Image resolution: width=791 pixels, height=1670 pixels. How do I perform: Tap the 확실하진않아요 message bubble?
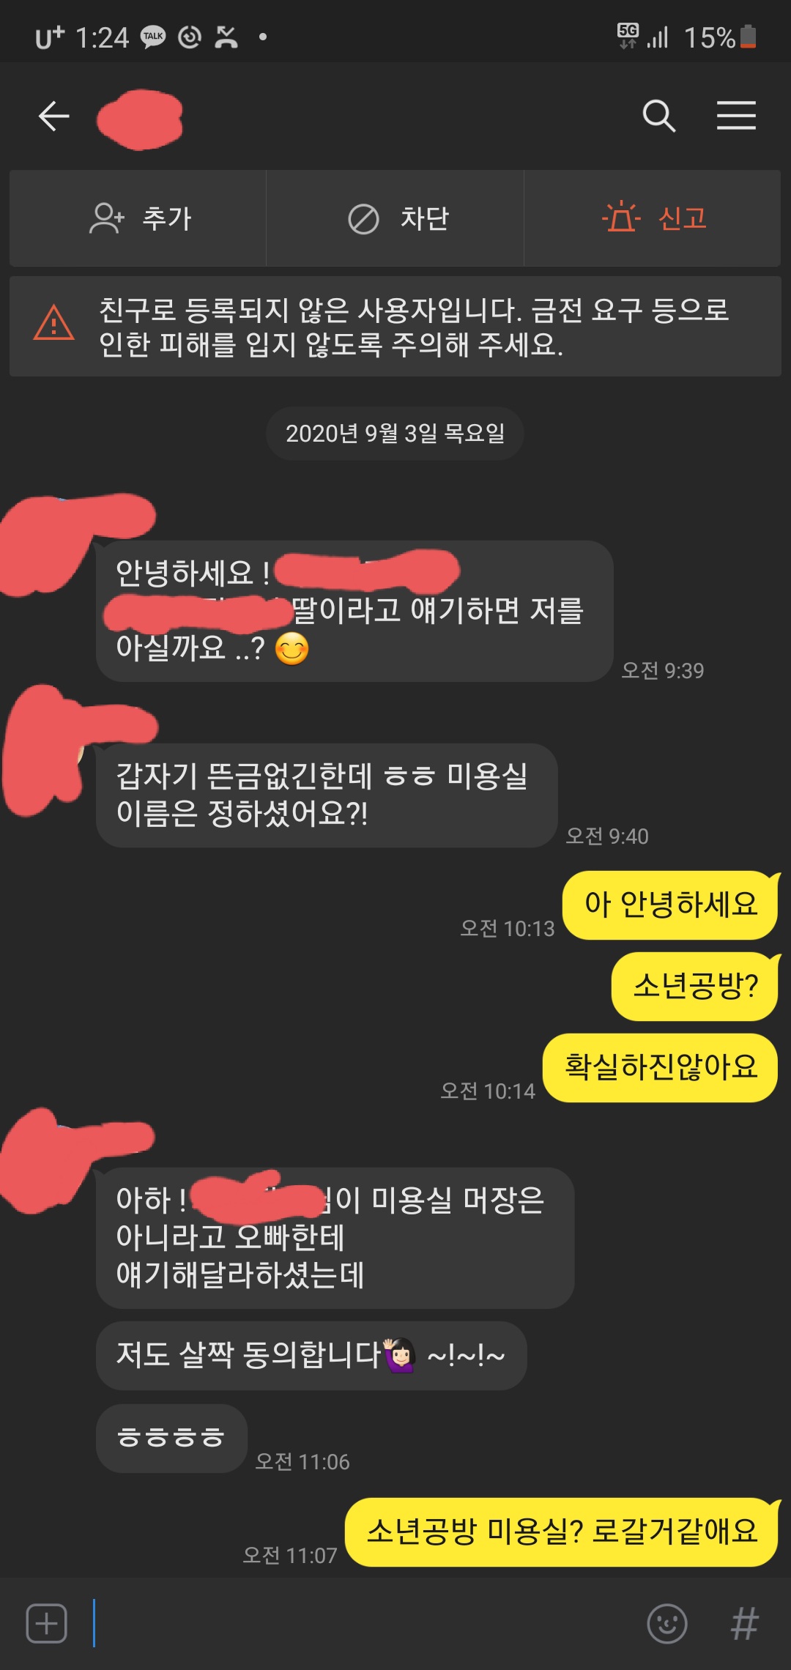(x=661, y=1067)
